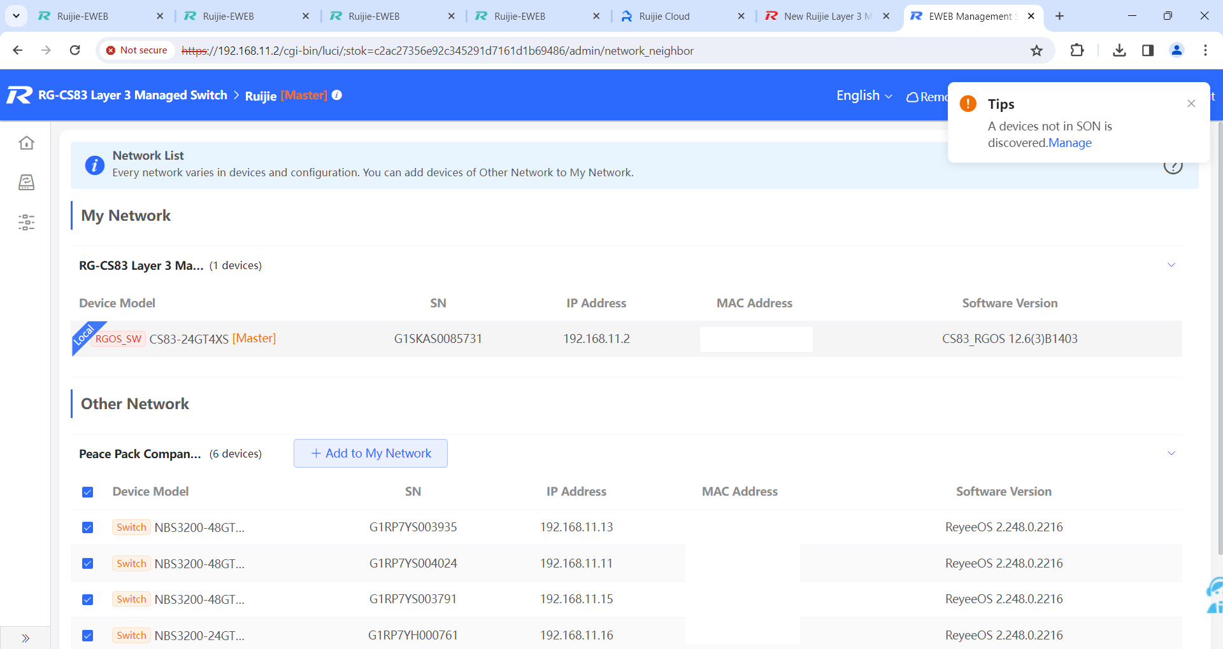Collapse the Peace Pack Company device group
The height and width of the screenshot is (649, 1223).
1171,453
